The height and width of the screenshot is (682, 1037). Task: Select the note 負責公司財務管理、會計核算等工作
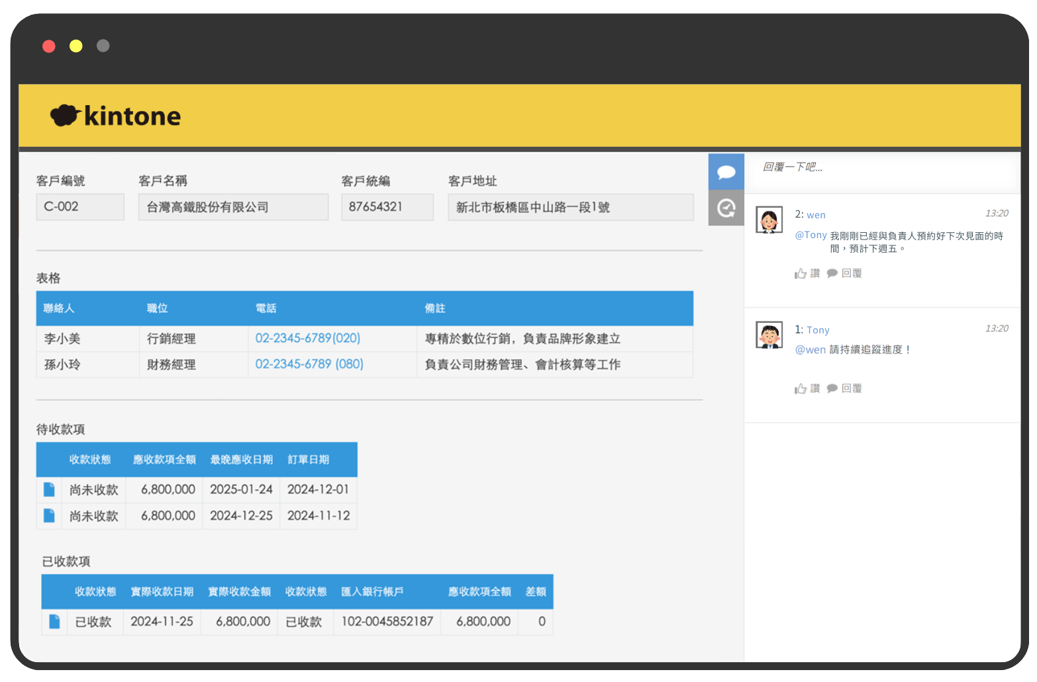(555, 364)
